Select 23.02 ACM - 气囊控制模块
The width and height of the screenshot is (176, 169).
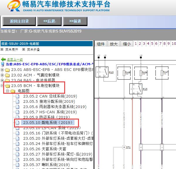35,75
